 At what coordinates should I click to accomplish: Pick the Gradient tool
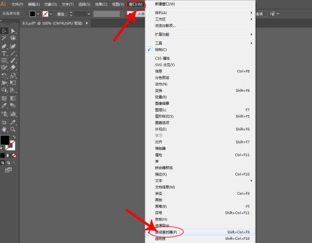coord(13,98)
